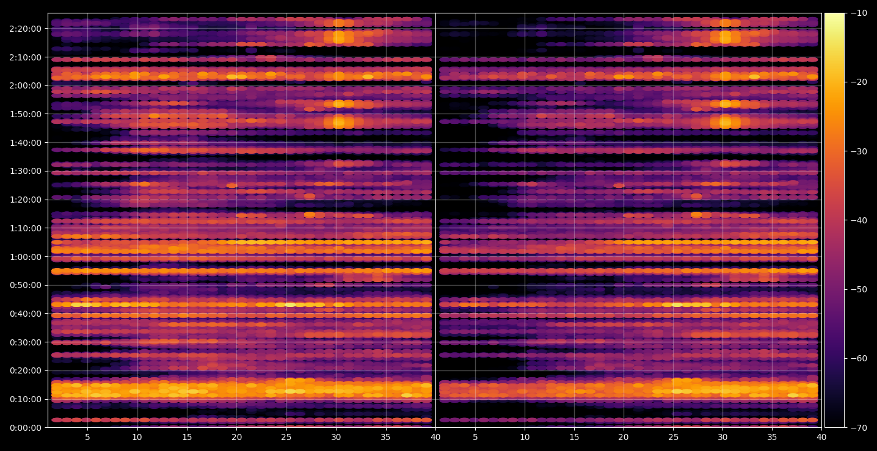Click the −10 colorbar label
Image resolution: width=877 pixels, height=451 pixels.
(858, 13)
